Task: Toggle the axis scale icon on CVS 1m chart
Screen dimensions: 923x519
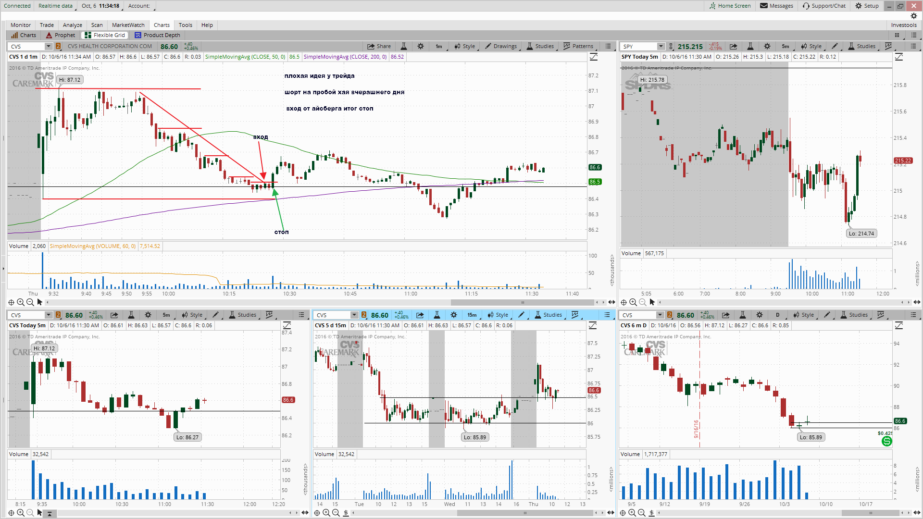Action: (594, 57)
